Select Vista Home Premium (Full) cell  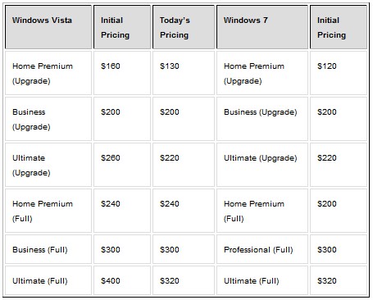point(48,211)
